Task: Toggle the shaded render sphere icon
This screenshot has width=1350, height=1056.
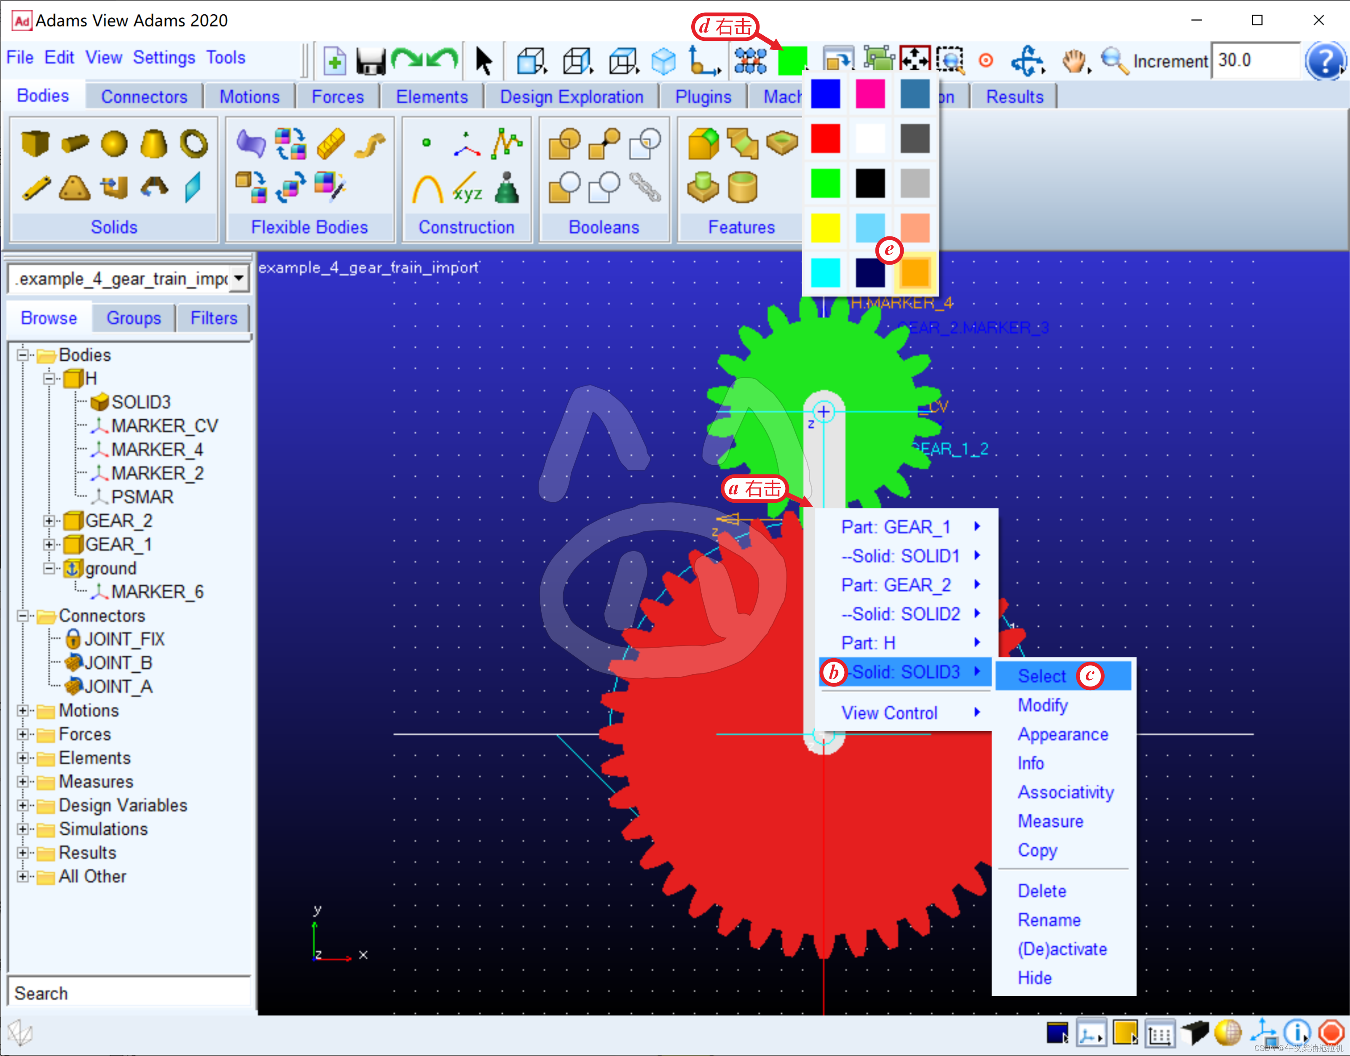Action: [x=1227, y=1032]
